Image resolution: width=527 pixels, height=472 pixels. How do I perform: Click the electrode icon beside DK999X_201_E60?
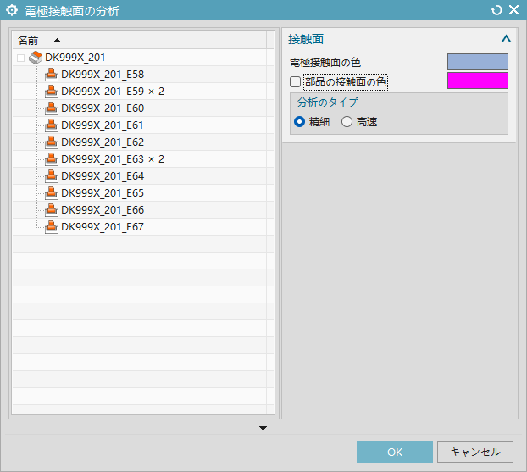(52, 108)
